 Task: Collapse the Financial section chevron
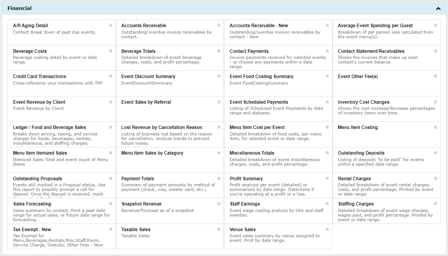[x=438, y=8]
